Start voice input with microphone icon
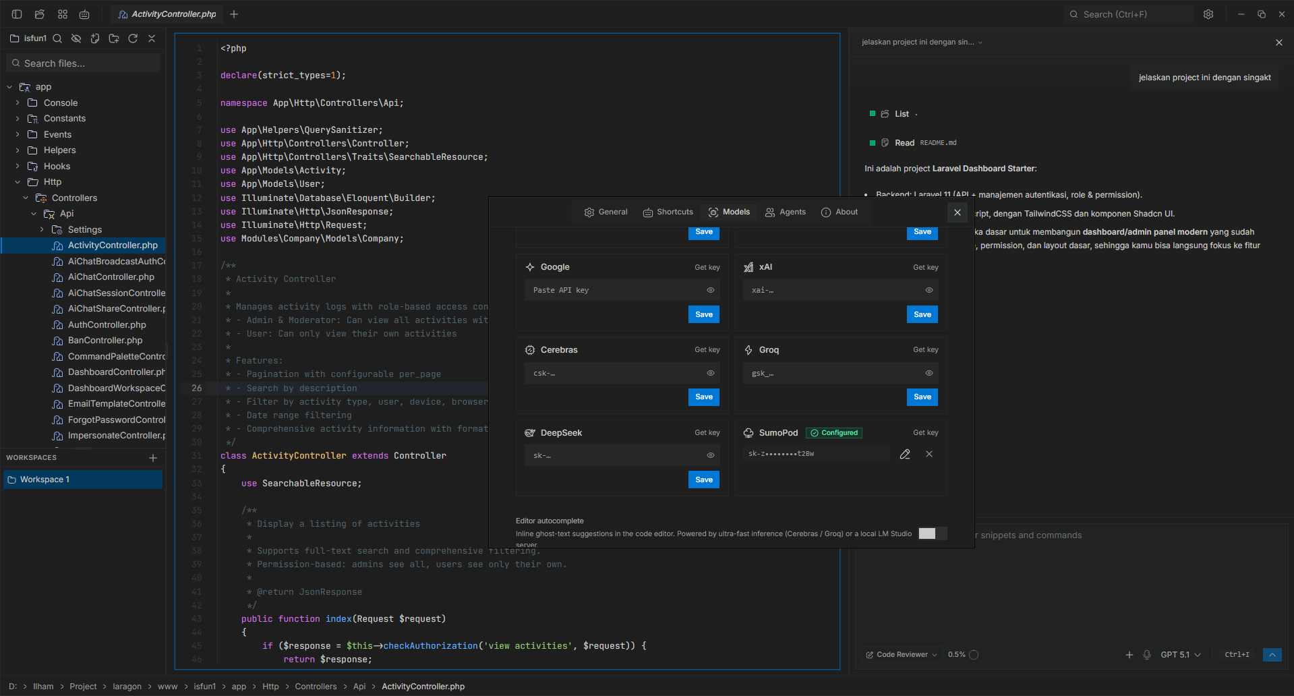1294x696 pixels. point(1147,655)
